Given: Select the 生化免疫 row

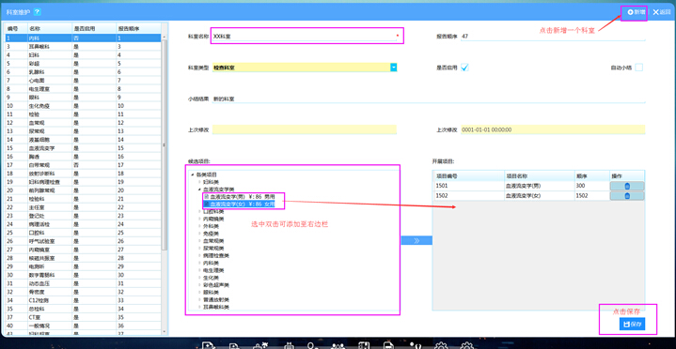Looking at the screenshot, I should click(x=83, y=105).
